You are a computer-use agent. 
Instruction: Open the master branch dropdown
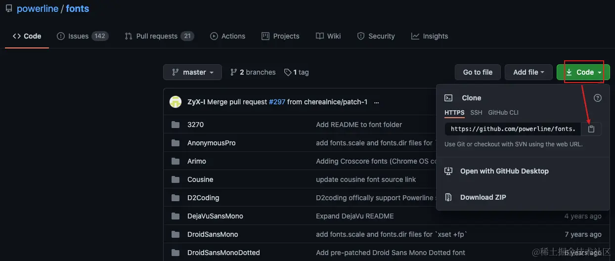[x=192, y=72]
